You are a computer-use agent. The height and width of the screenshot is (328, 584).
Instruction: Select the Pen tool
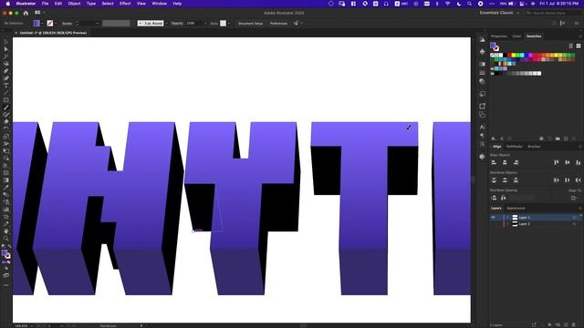(6, 71)
